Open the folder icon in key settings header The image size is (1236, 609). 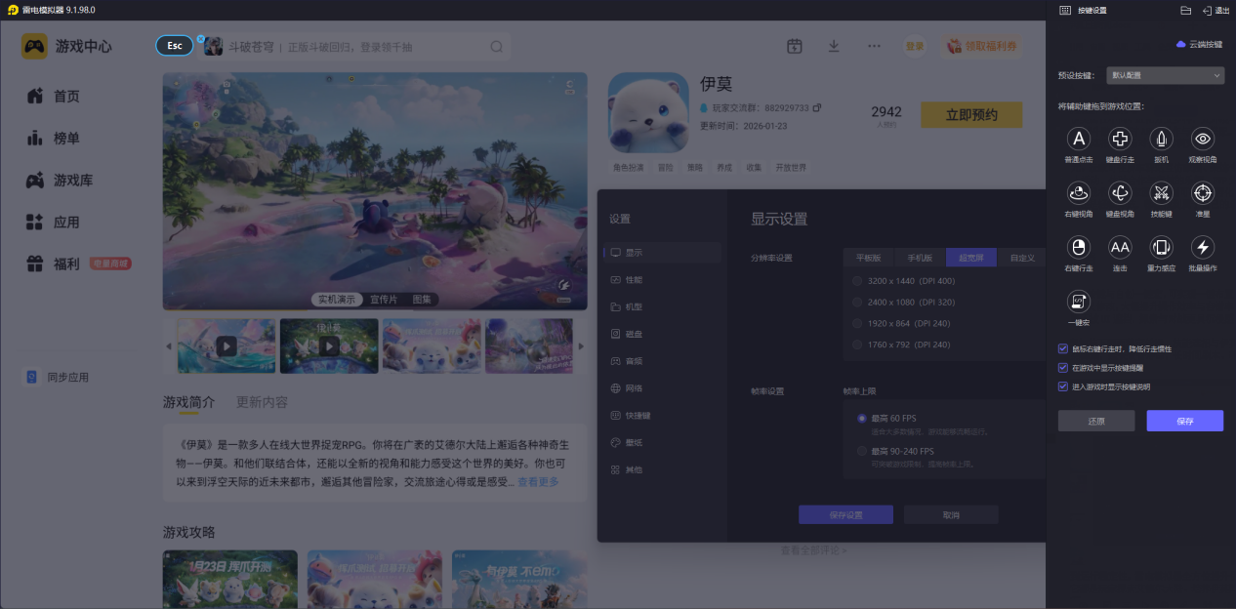(x=1185, y=10)
